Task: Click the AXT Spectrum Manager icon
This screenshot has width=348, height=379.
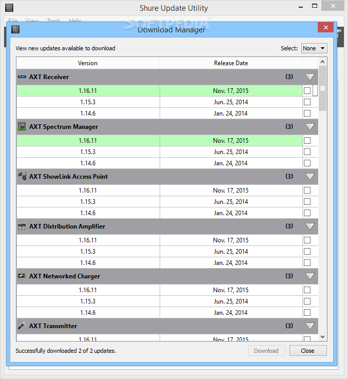Action: tap(22, 126)
